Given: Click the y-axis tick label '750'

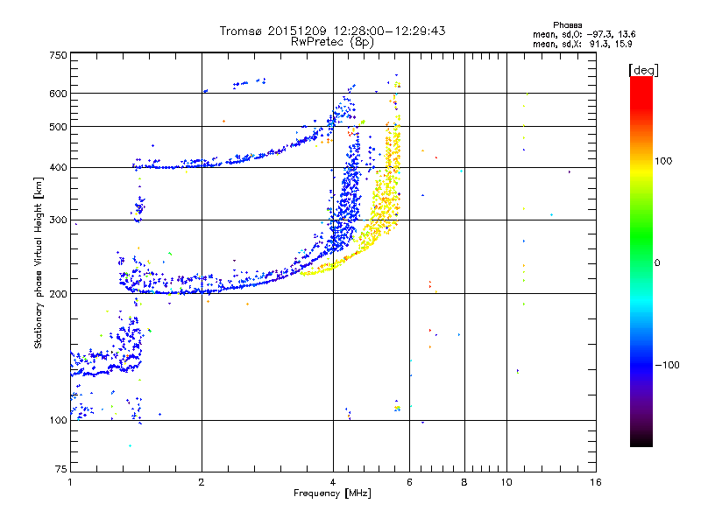Looking at the screenshot, I should click(58, 55).
